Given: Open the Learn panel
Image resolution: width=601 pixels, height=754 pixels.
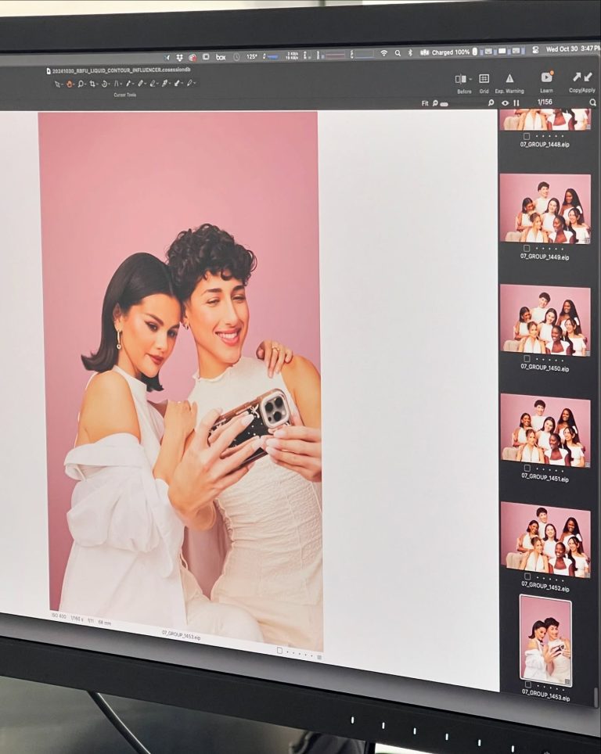Looking at the screenshot, I should [x=546, y=77].
